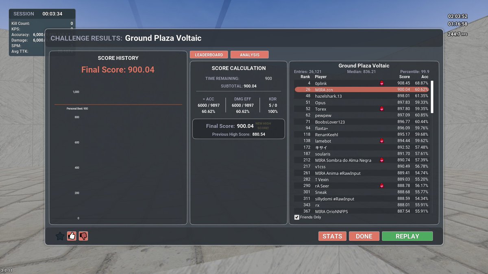
Task: Select player lamebot row
Action: (362, 141)
